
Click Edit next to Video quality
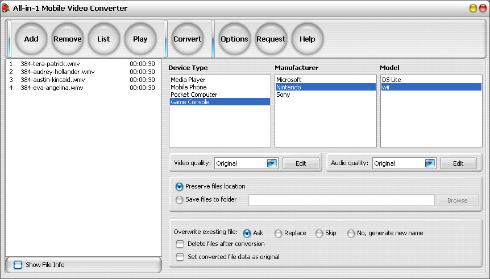tap(301, 163)
